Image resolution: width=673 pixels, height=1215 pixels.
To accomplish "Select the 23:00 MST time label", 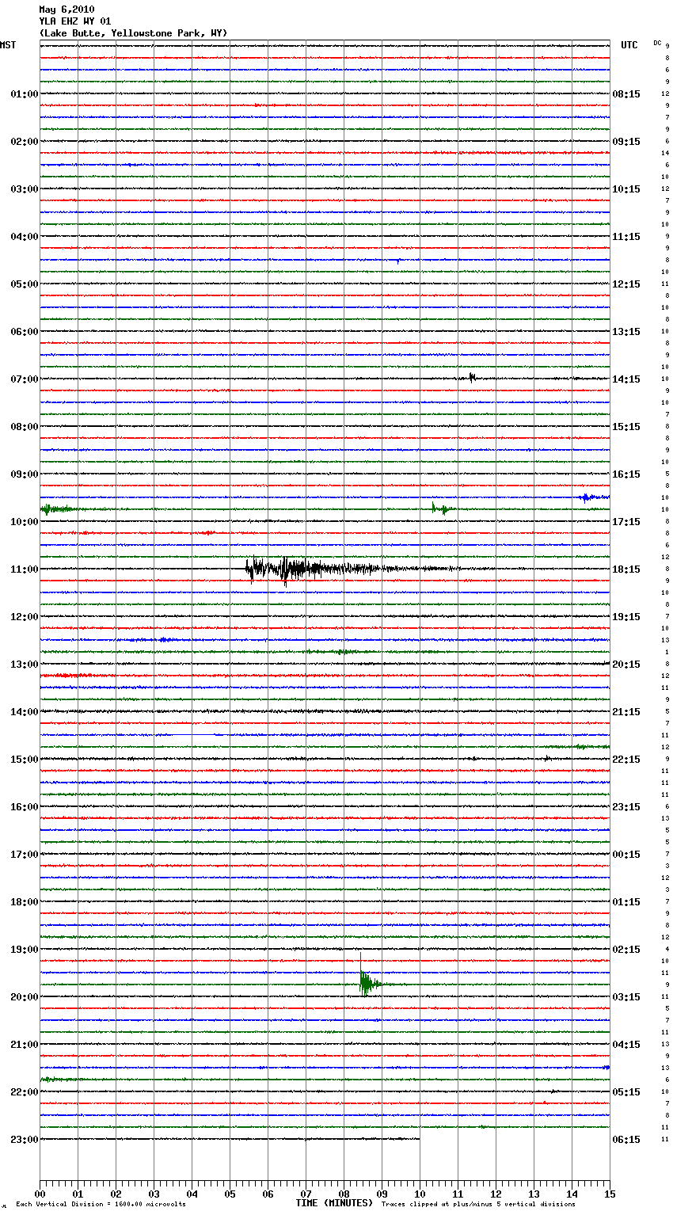I will (24, 1140).
